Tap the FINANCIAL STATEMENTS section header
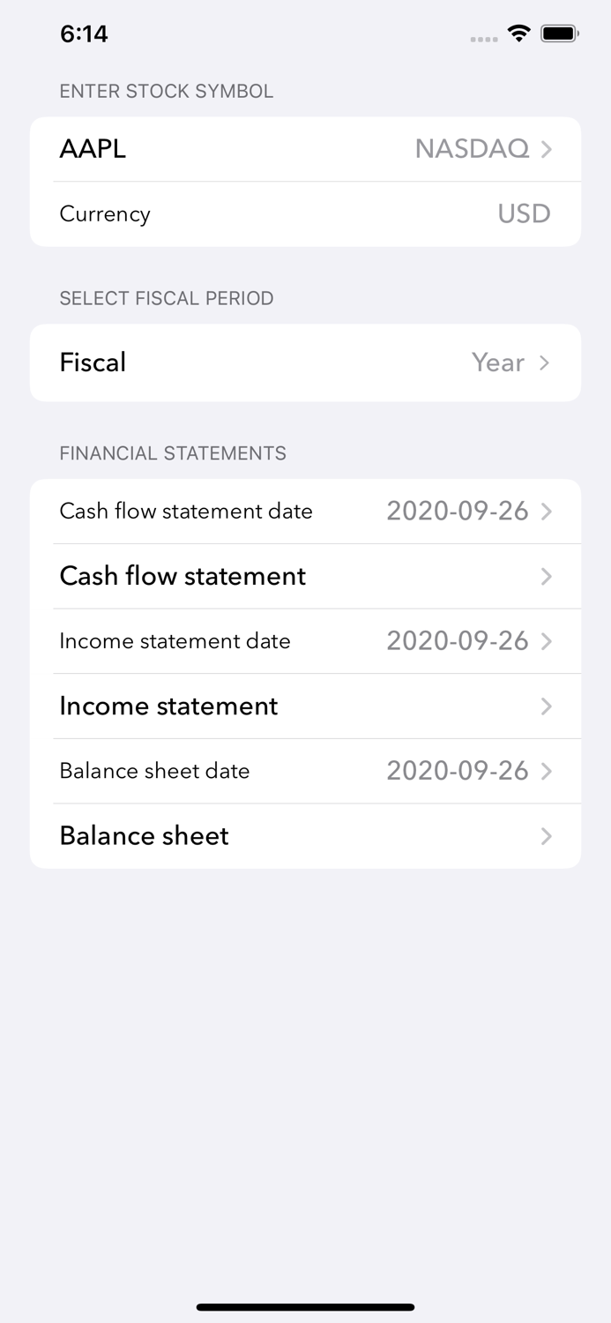The image size is (611, 1323). coord(173,452)
